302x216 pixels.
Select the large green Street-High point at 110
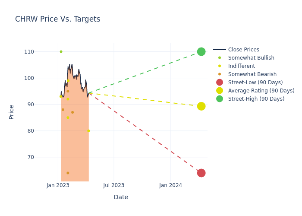click(x=201, y=52)
